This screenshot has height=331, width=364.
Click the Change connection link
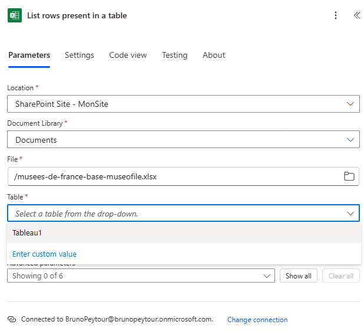pos(257,320)
